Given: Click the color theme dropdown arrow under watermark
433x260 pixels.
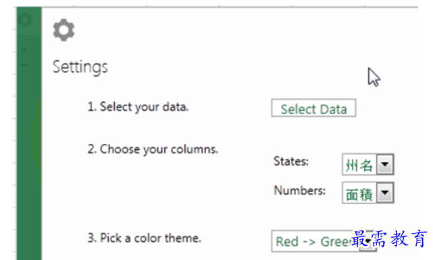Looking at the screenshot, I should coord(368,241).
